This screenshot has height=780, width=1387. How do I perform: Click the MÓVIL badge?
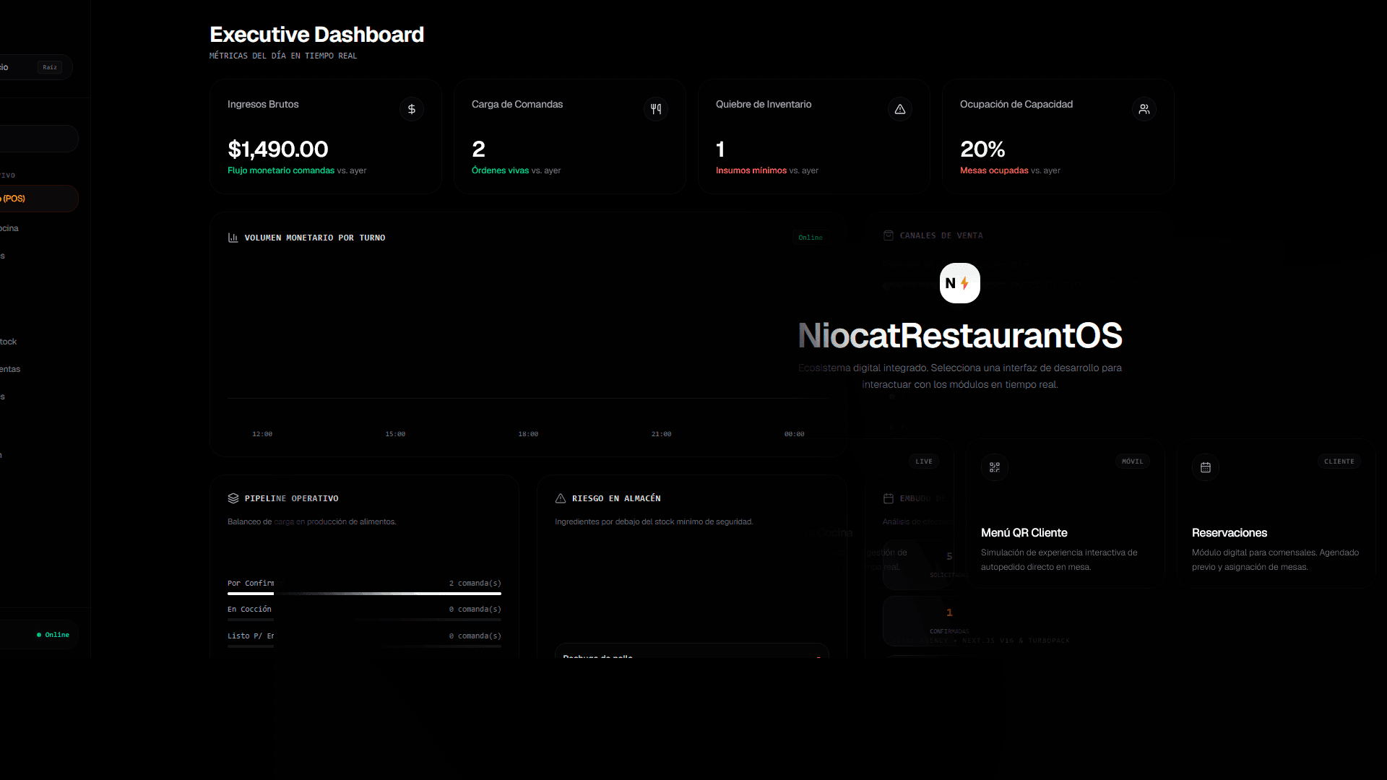(x=1133, y=461)
